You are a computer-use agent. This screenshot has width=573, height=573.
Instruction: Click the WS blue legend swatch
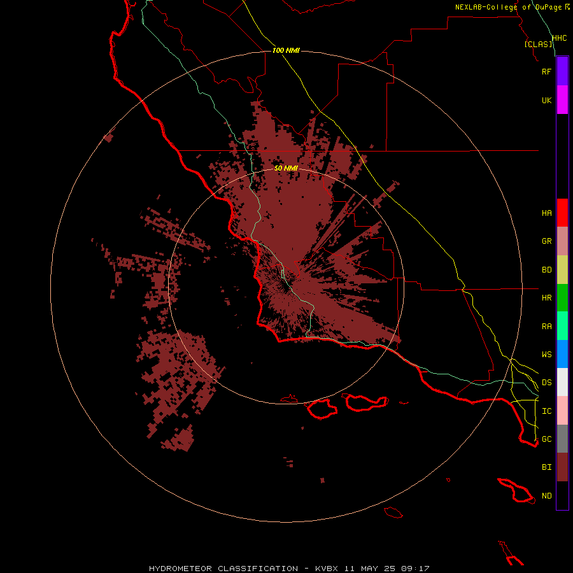[562, 354]
